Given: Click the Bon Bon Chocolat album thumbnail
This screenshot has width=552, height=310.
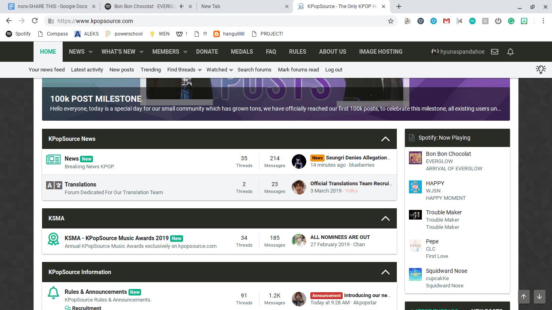Looking at the screenshot, I should coord(415,158).
